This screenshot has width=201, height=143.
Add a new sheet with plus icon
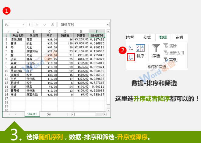point(49,114)
